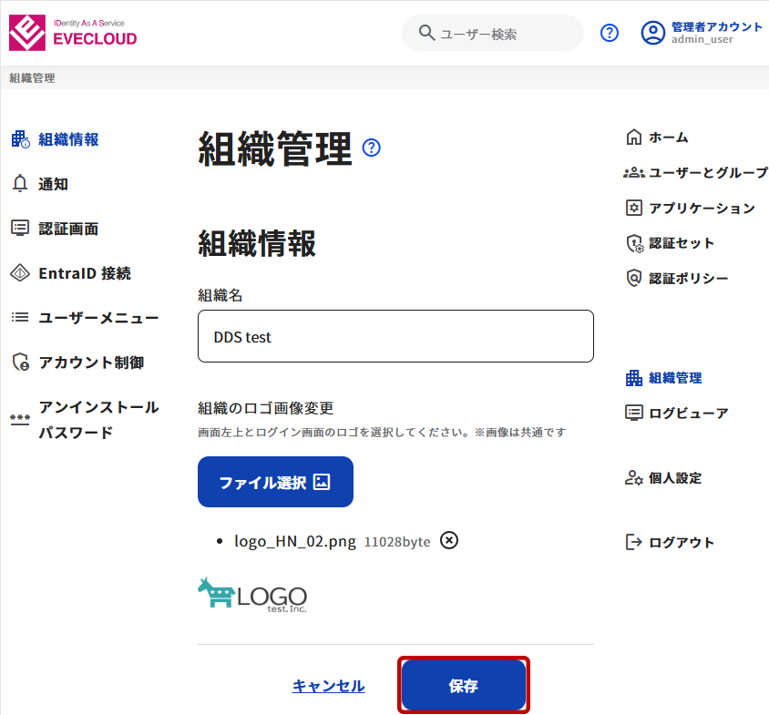This screenshot has width=769, height=715.
Task: Open アプリケーション in the right navigation
Action: [x=702, y=208]
